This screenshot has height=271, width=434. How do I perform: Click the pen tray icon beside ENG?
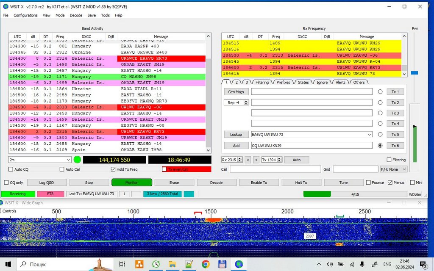click(375, 264)
